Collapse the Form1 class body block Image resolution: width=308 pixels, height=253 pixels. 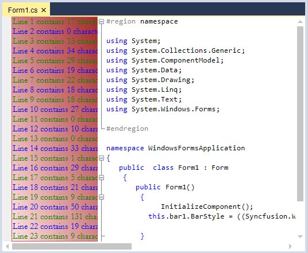point(101,177)
